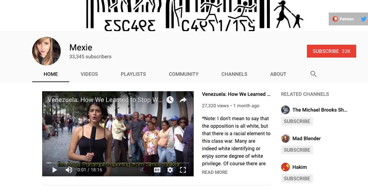Open video settings gear icon
The height and width of the screenshot is (191, 368).
[170, 170]
